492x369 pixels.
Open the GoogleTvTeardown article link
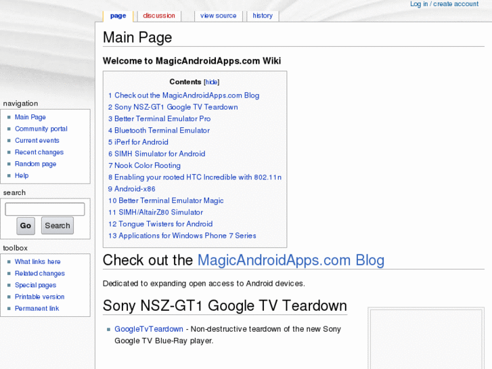[149, 329]
